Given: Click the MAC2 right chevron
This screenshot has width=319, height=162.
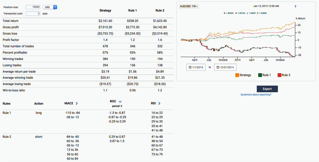Looking at the screenshot, I should pyautogui.click(x=77, y=103).
